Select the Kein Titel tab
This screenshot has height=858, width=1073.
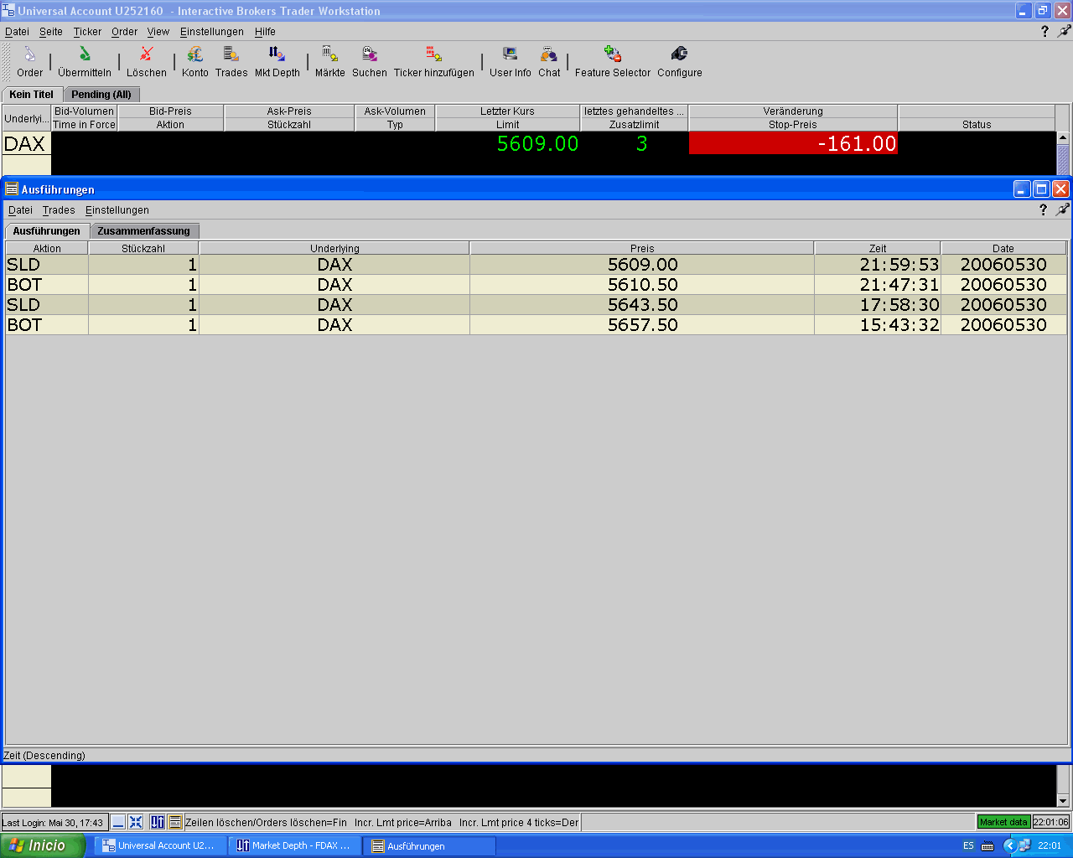32,95
